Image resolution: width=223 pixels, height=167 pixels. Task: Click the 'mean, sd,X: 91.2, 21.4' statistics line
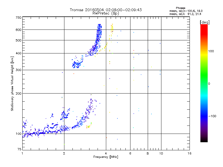(x=185, y=14)
